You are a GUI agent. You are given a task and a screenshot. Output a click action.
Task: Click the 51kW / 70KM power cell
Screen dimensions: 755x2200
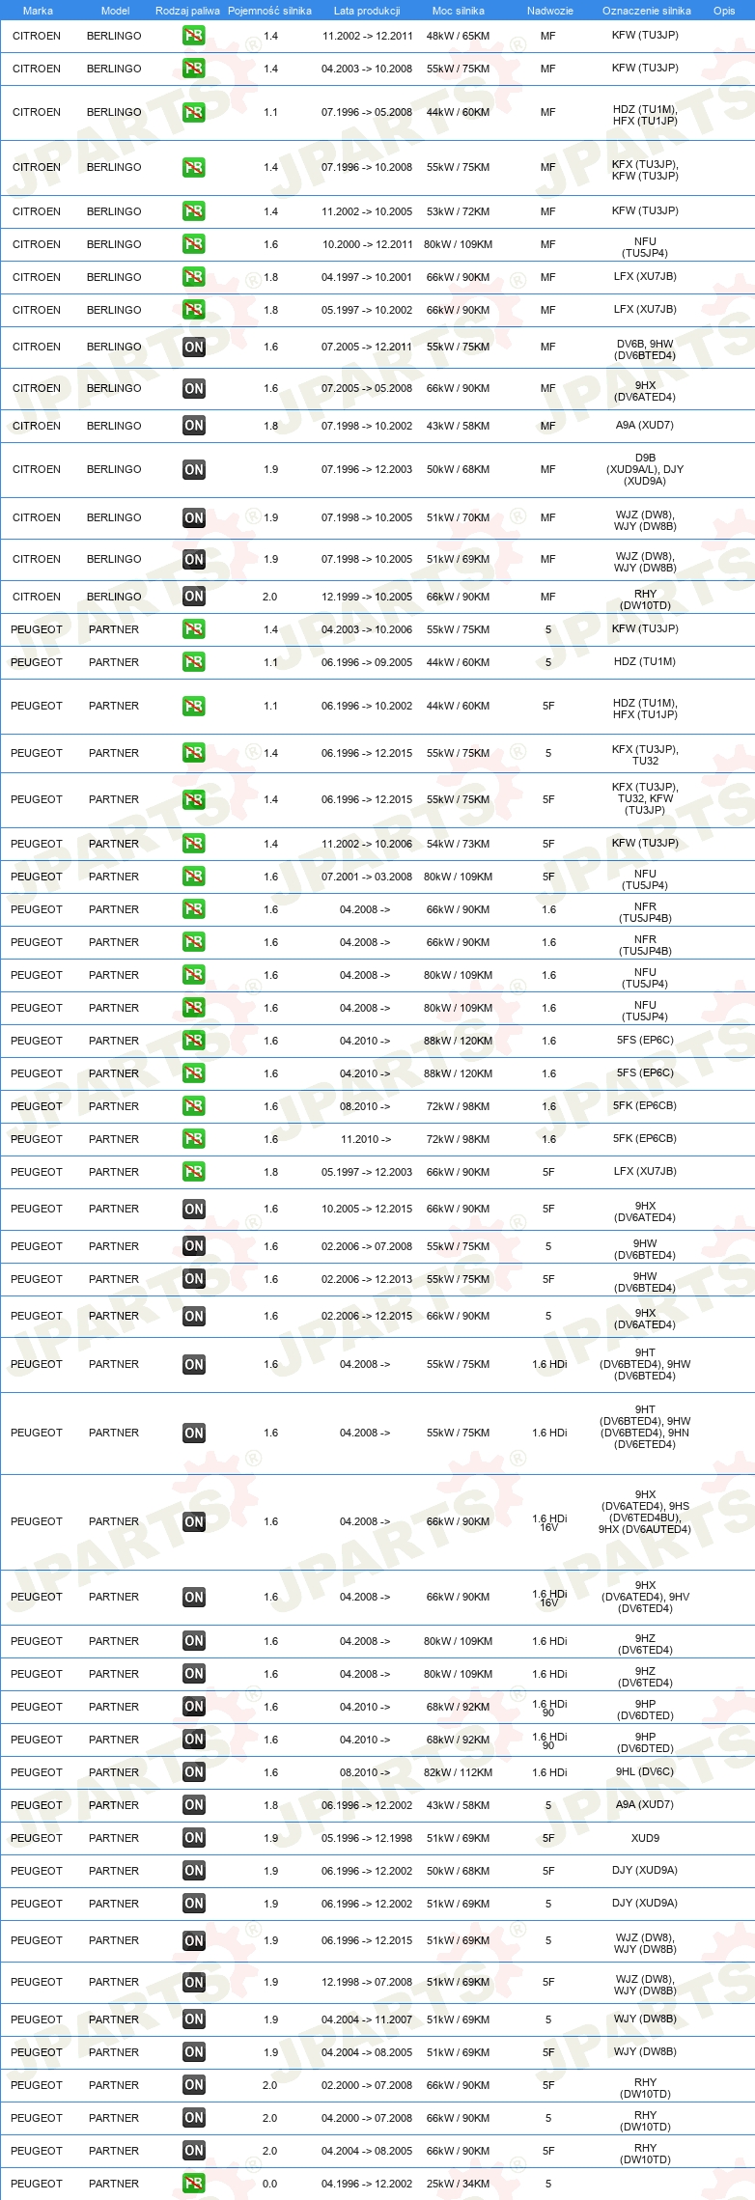459,517
